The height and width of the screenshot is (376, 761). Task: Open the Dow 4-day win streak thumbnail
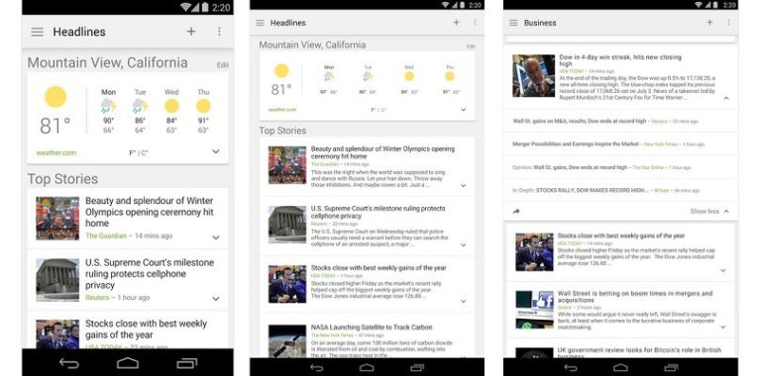[x=533, y=75]
